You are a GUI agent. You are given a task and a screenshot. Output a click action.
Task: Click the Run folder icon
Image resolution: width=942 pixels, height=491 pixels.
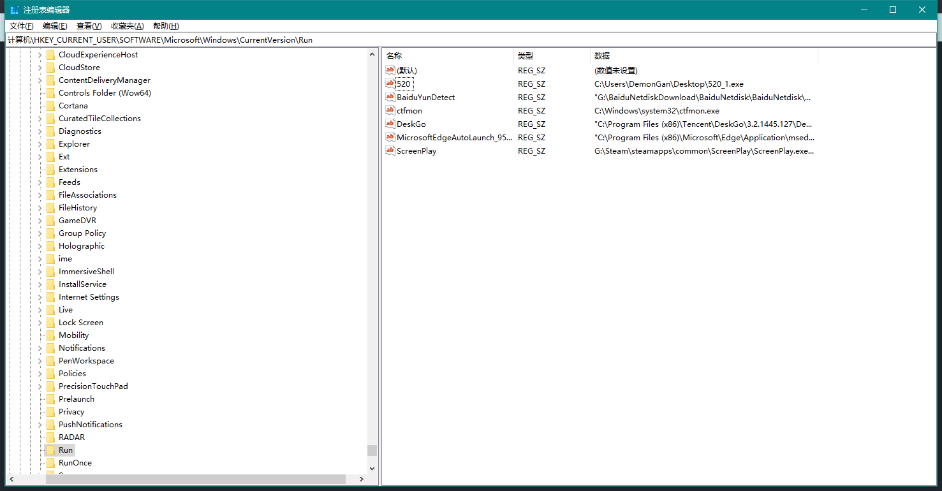(x=50, y=450)
